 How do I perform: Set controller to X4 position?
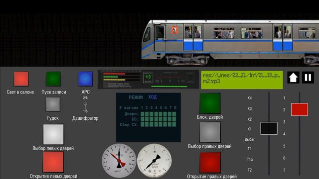click(x=250, y=98)
